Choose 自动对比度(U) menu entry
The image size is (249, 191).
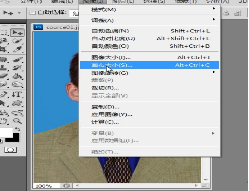pos(149,38)
